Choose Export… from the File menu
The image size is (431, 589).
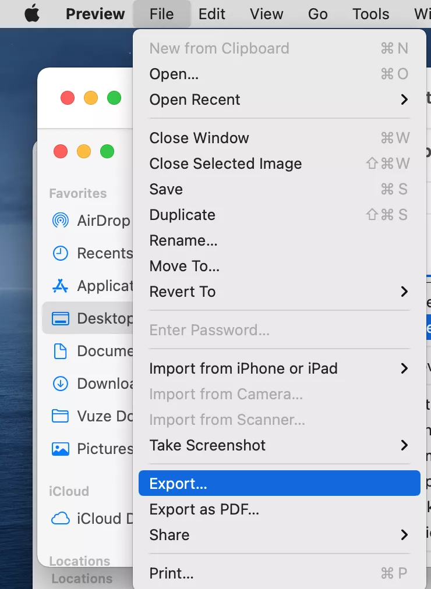click(178, 484)
